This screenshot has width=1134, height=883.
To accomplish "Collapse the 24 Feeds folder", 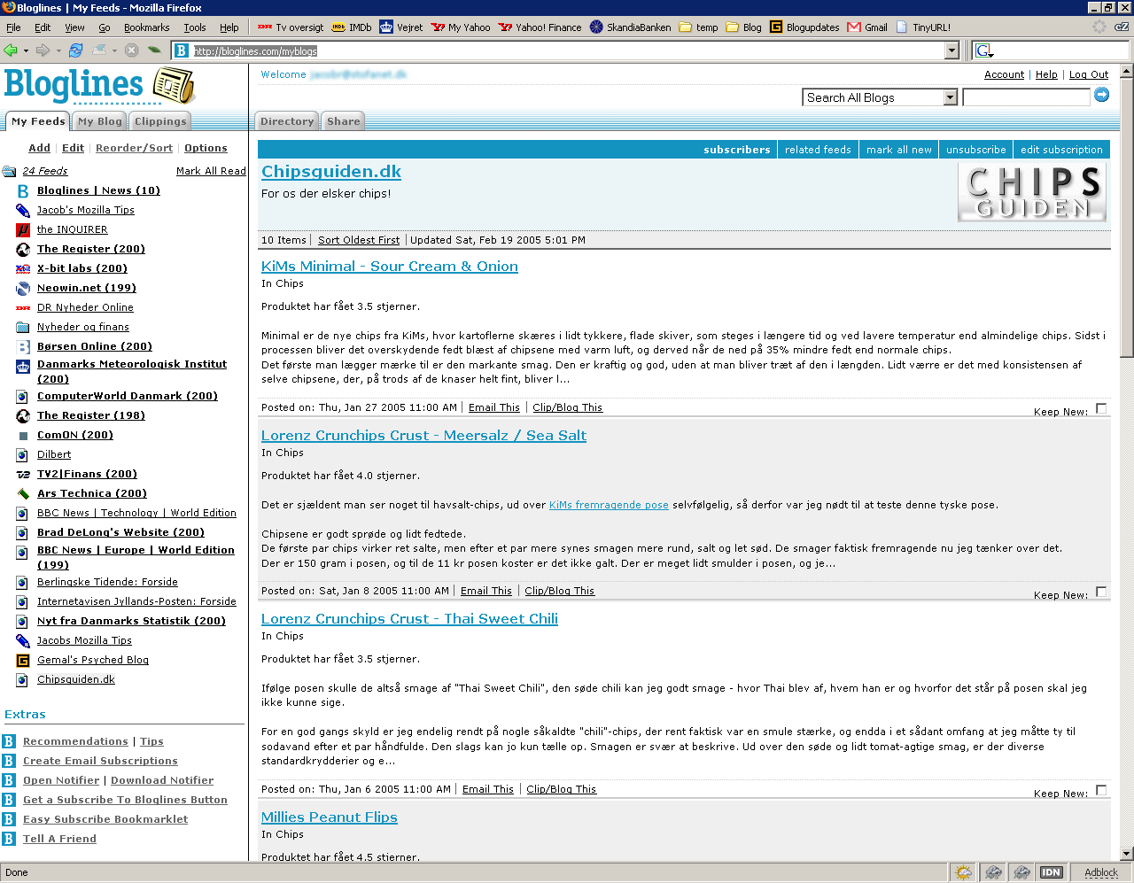I will pyautogui.click(x=9, y=171).
